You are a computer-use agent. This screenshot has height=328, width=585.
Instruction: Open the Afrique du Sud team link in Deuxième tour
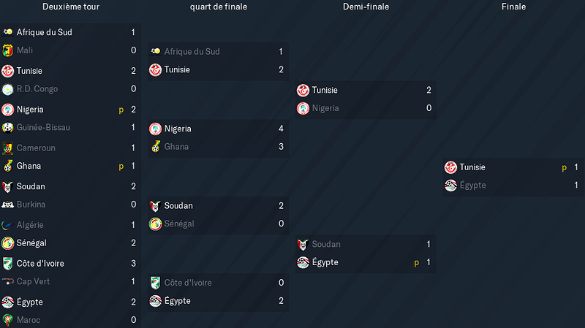[45, 32]
